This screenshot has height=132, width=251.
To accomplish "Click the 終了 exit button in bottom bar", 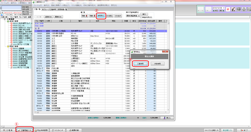I will (x=244, y=130).
